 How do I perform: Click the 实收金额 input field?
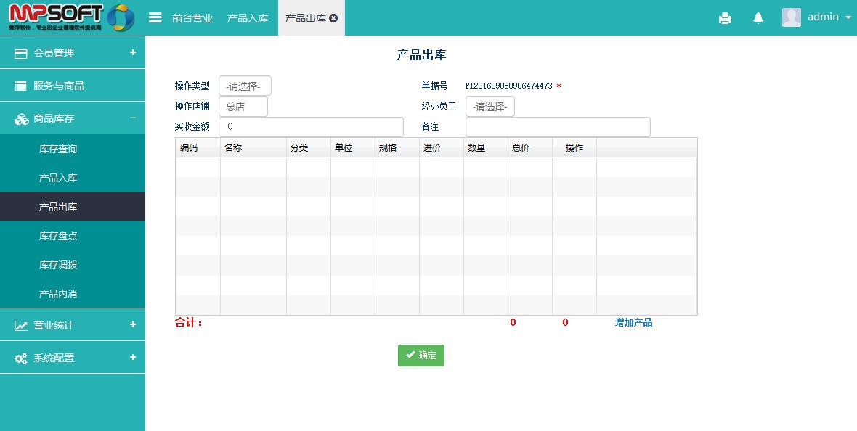pos(311,127)
